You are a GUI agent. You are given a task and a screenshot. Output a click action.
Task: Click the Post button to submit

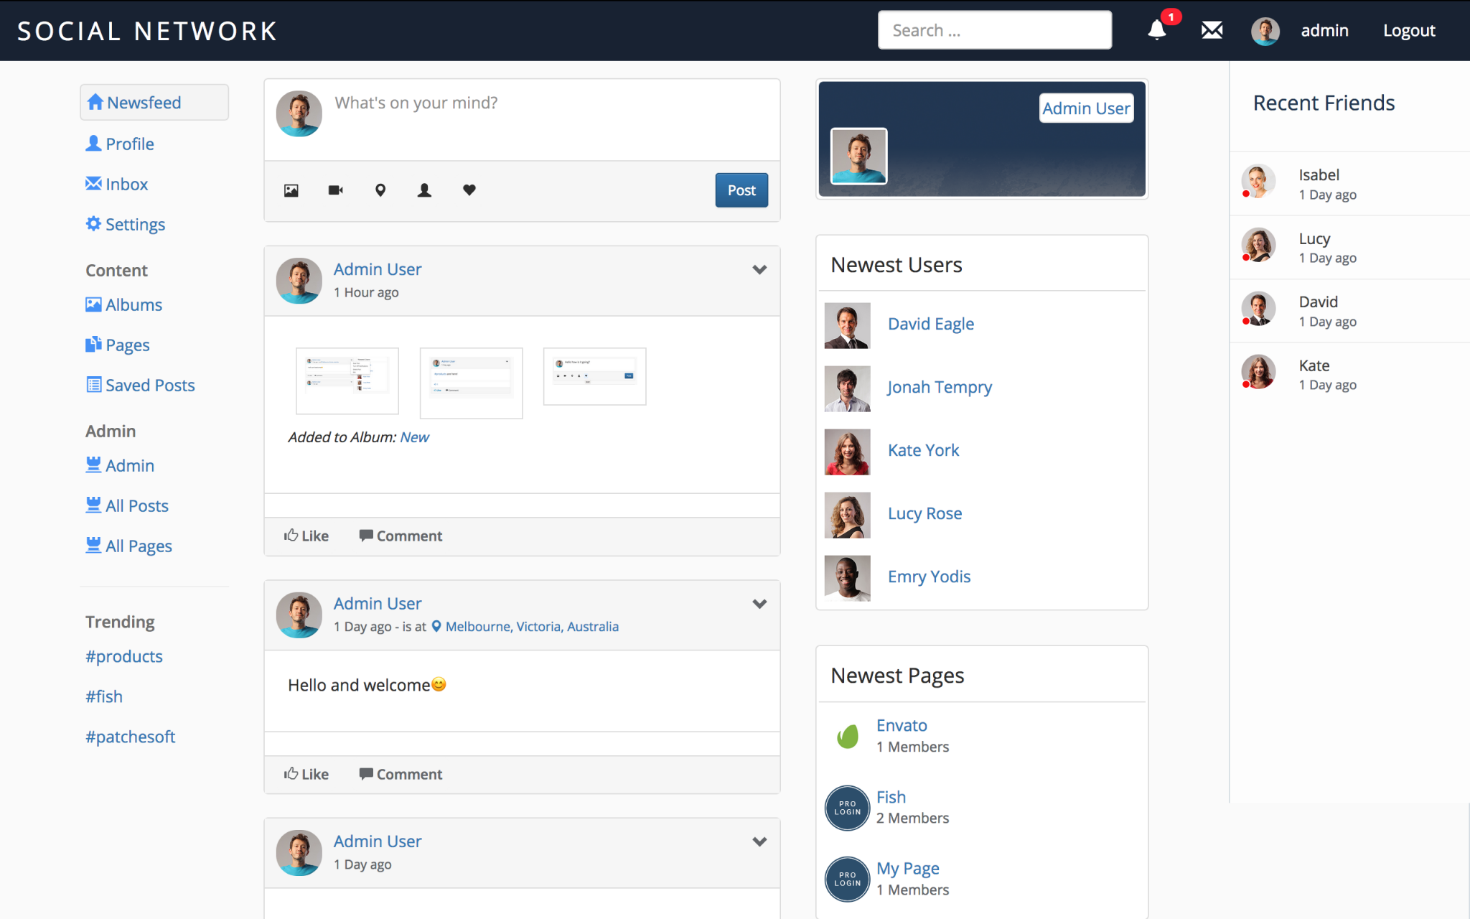tap(741, 190)
